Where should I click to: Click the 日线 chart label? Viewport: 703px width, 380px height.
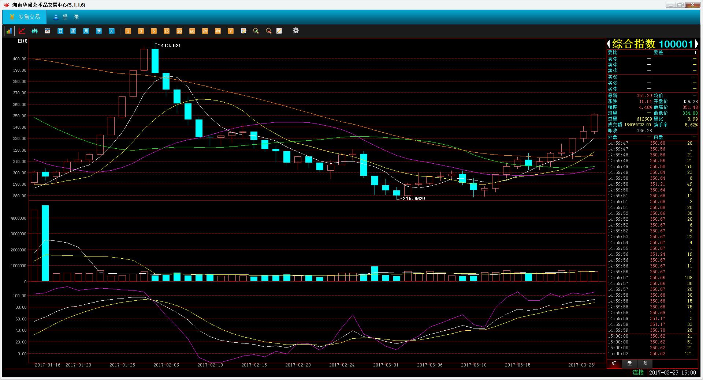coord(22,41)
